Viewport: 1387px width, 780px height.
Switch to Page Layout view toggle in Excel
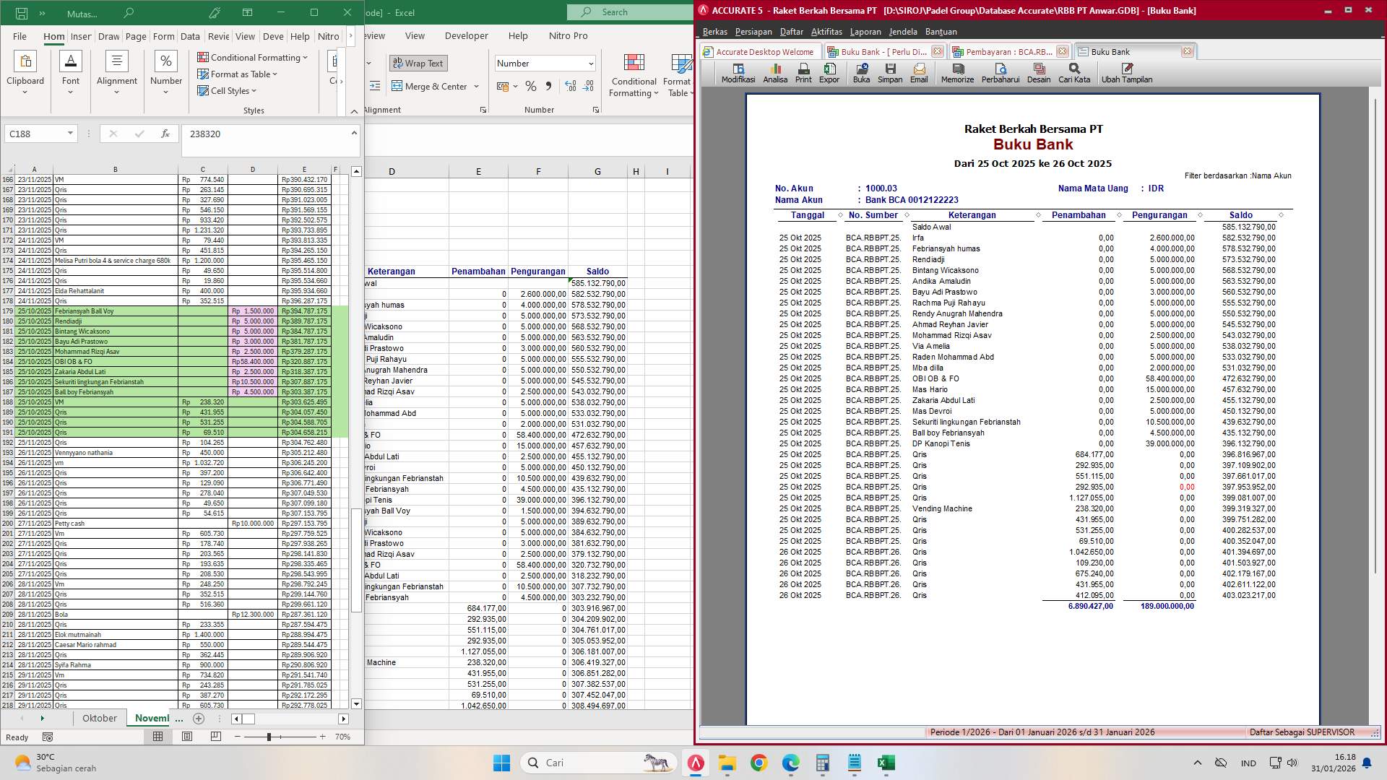point(186,735)
